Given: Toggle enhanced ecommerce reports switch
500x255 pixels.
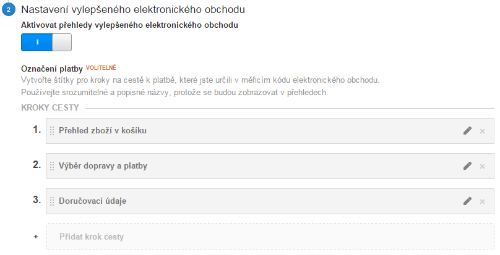Looking at the screenshot, I should click(46, 43).
